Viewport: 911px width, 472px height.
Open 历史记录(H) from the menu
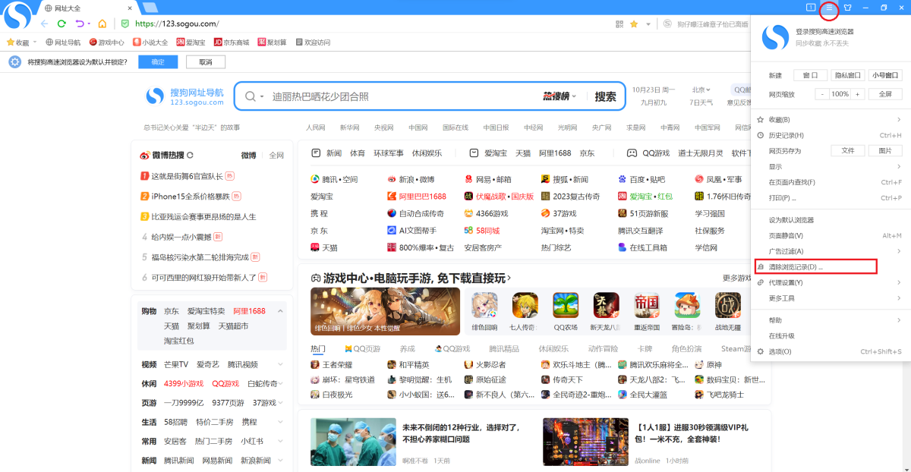coord(786,135)
